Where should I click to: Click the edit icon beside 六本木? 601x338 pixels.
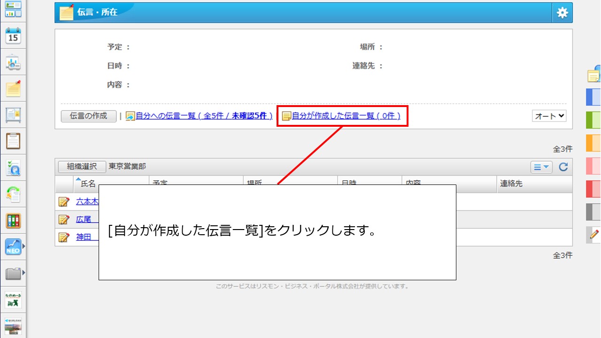coord(63,202)
